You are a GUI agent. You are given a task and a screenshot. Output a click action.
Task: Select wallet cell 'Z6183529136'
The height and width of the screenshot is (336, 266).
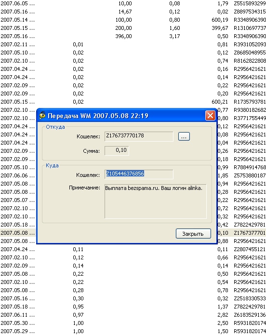[x=250, y=315]
